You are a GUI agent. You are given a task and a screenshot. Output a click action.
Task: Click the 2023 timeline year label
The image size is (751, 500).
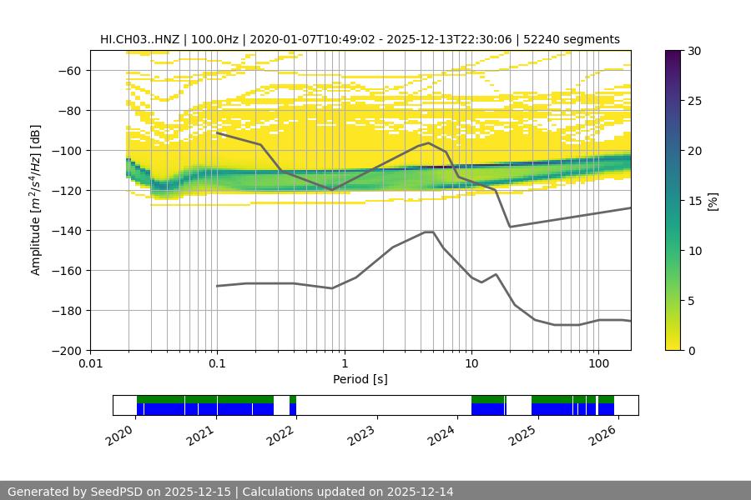pyautogui.click(x=363, y=434)
